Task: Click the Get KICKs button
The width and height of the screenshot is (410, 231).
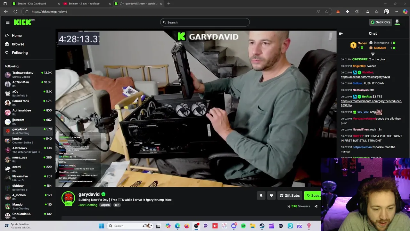Action: [381, 22]
